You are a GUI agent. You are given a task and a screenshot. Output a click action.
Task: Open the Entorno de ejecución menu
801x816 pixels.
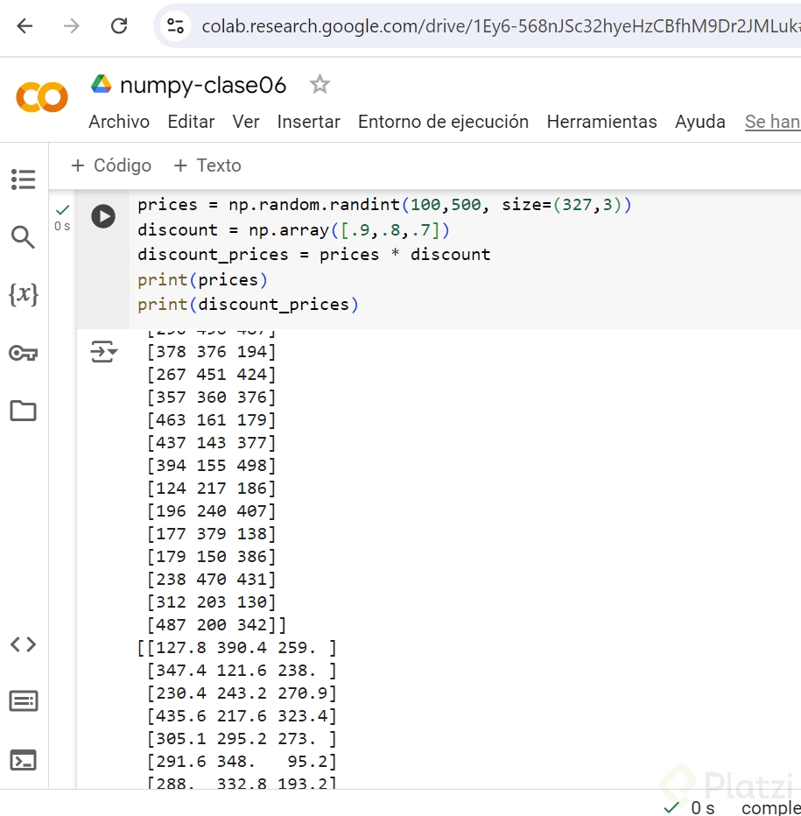coord(444,122)
